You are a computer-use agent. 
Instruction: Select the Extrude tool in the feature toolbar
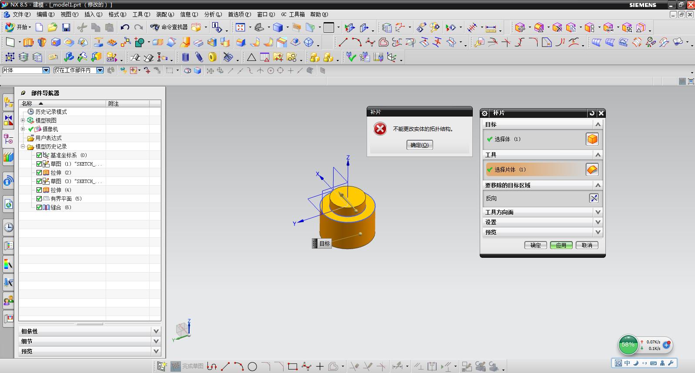pyautogui.click(x=28, y=43)
